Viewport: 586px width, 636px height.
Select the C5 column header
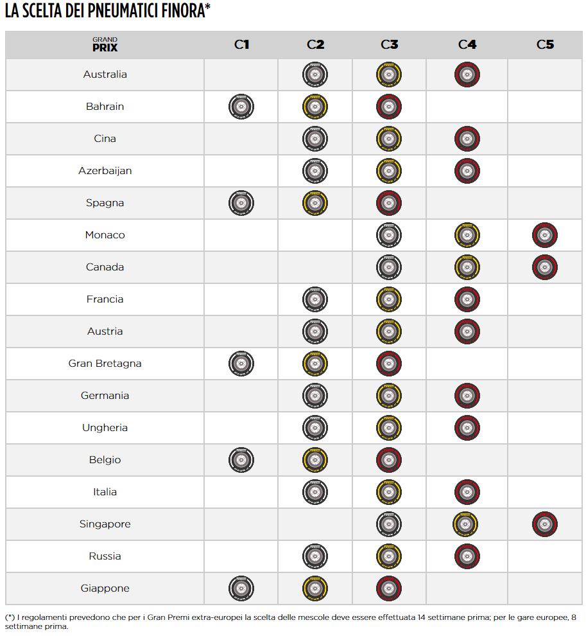545,44
